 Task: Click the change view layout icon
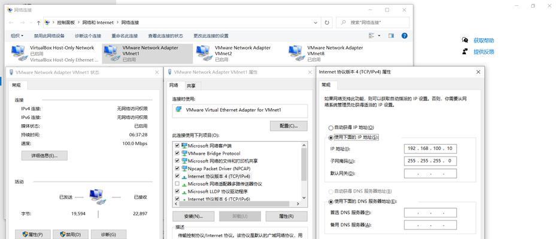click(372, 35)
